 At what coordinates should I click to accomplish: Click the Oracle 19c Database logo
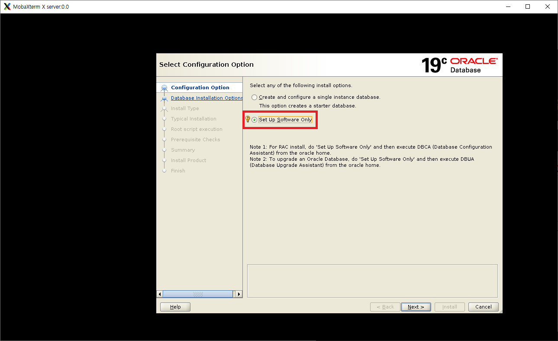[459, 65]
